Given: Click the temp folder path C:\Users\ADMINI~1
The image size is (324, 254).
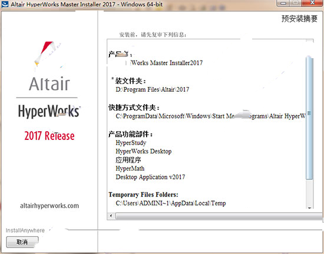Looking at the screenshot, I should 171,203.
